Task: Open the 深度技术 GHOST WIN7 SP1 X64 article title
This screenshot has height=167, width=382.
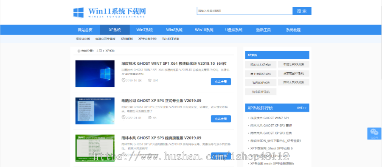Action: pyautogui.click(x=174, y=63)
